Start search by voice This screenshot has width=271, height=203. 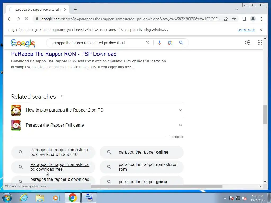click(x=159, y=43)
